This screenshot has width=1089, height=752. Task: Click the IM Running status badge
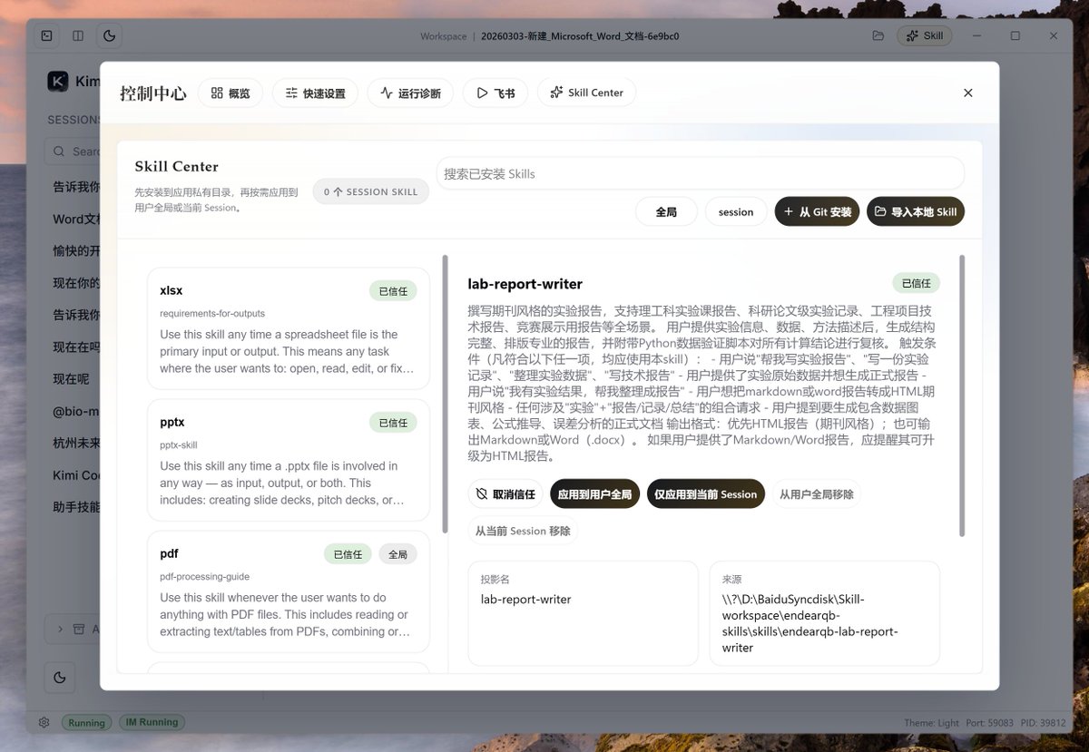point(151,723)
